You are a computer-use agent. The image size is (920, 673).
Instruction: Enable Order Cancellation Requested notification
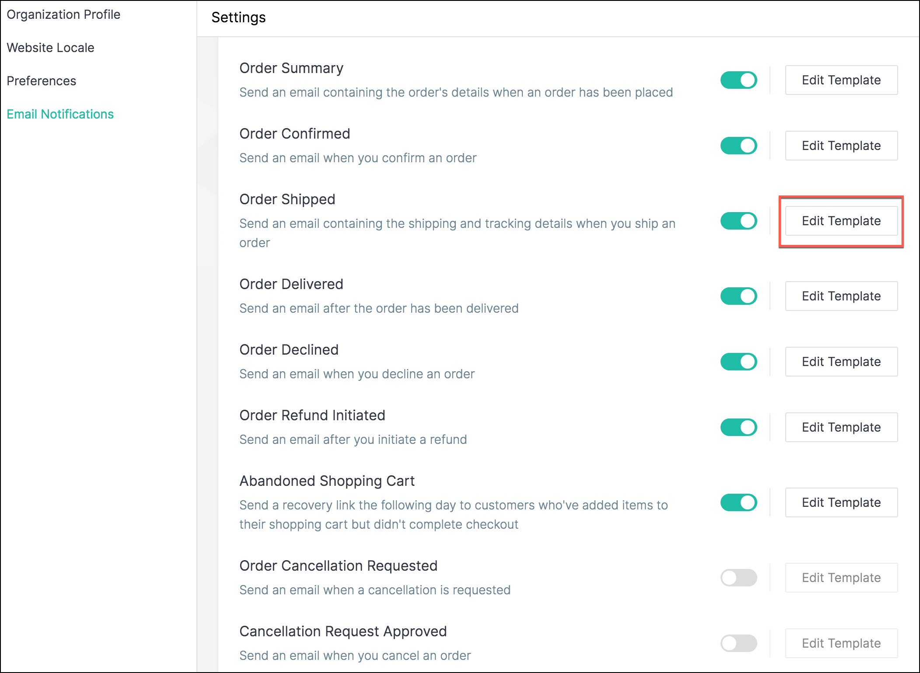(x=738, y=578)
